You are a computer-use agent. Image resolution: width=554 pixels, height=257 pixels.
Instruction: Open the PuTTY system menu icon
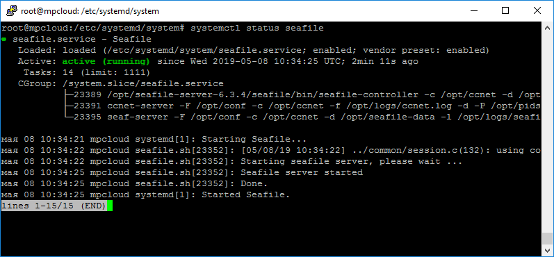tap(12, 11)
